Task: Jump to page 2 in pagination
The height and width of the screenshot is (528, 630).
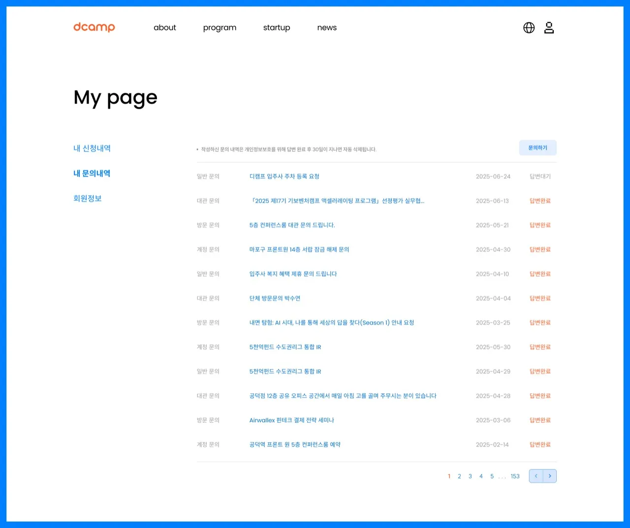Action: pyautogui.click(x=459, y=476)
